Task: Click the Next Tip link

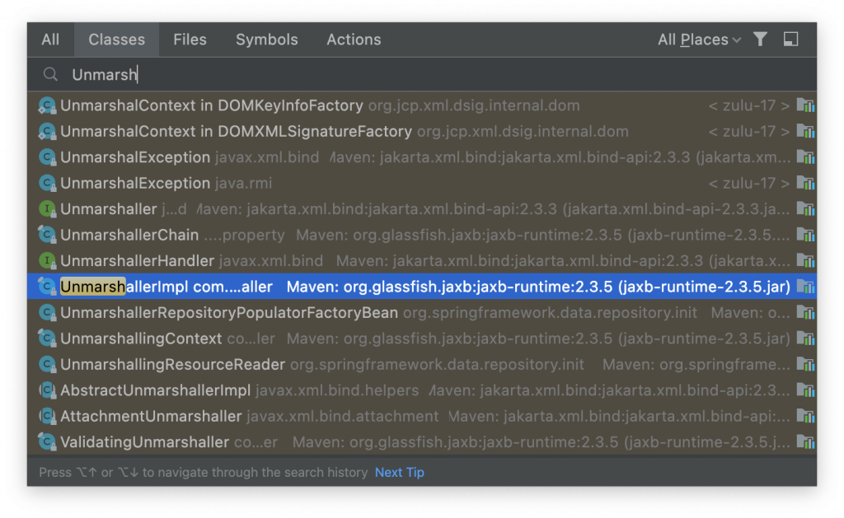Action: [x=400, y=473]
